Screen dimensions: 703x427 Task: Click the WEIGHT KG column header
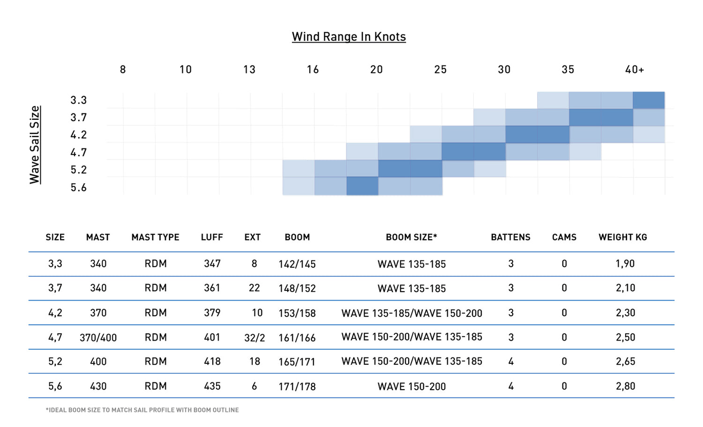(x=622, y=237)
